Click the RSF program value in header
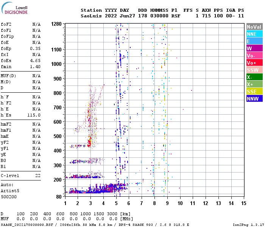The image size is (265, 227). (x=176, y=16)
